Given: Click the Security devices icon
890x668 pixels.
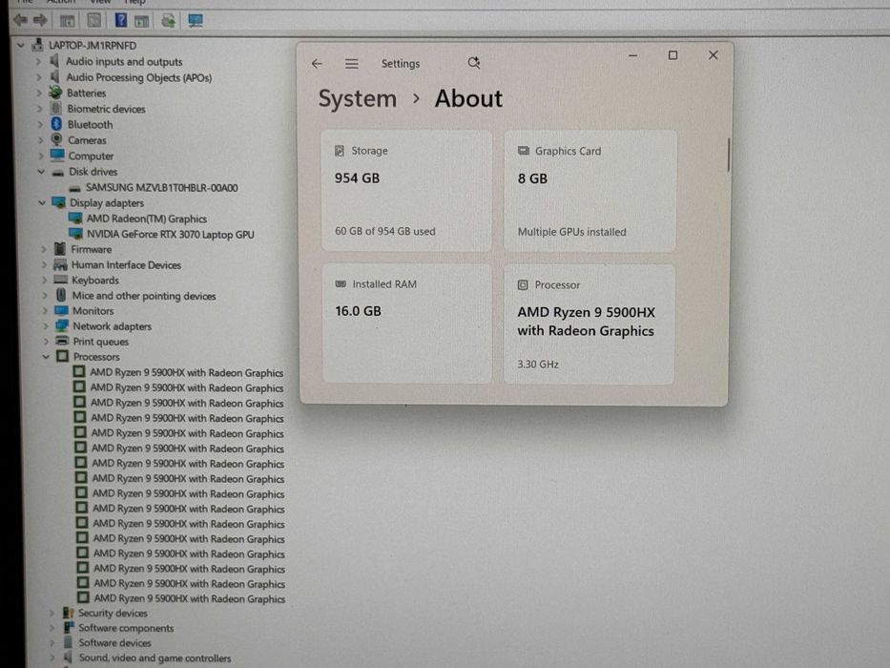Looking at the screenshot, I should tap(68, 613).
